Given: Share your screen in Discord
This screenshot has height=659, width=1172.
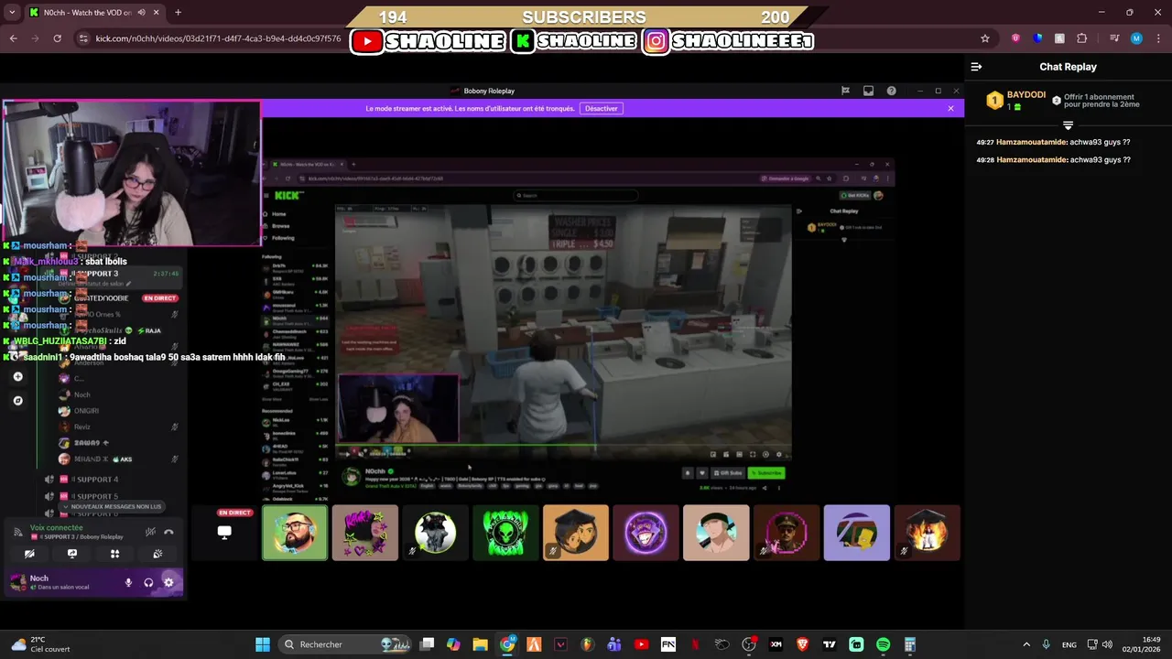Looking at the screenshot, I should [x=72, y=554].
